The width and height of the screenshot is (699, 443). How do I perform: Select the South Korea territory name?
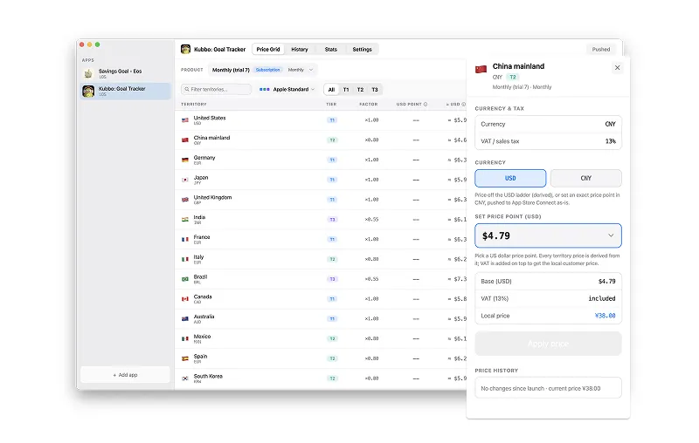[208, 376]
